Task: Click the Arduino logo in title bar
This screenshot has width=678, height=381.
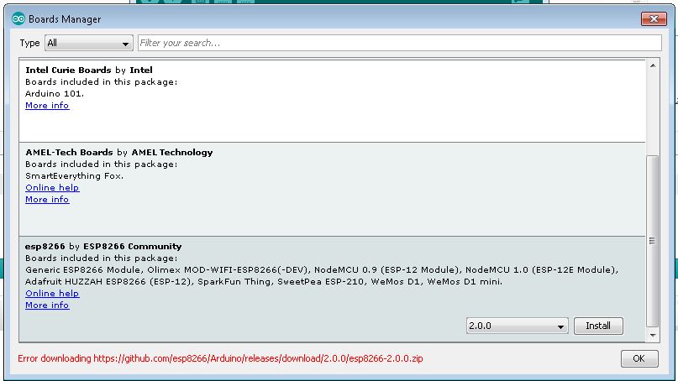Action: click(18, 18)
